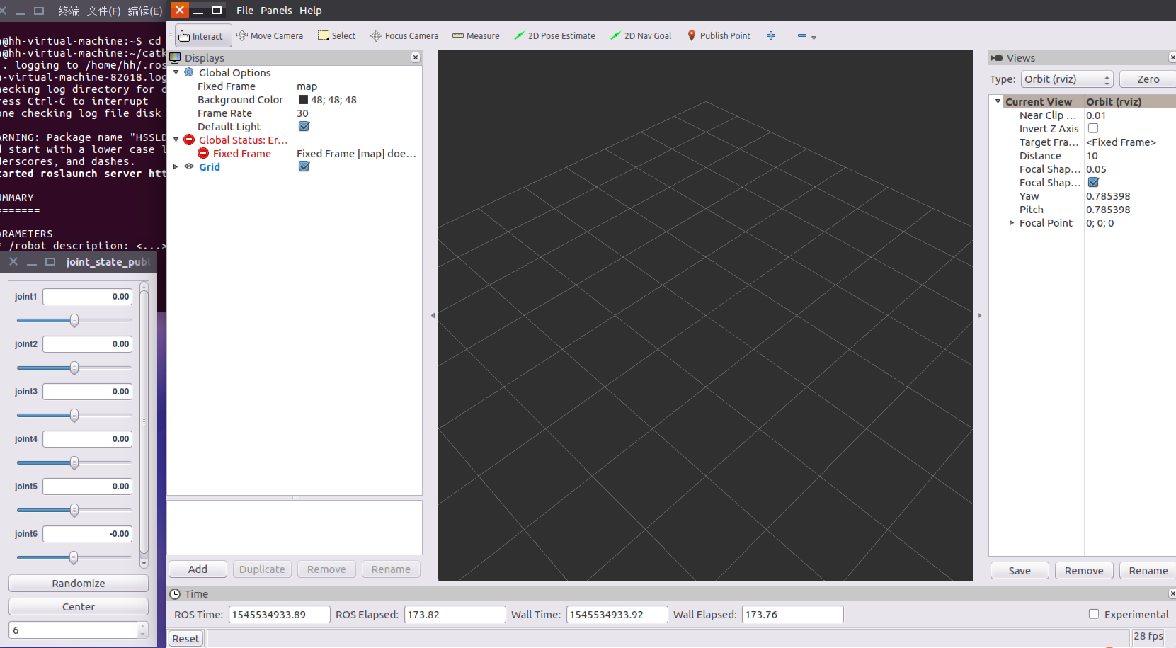This screenshot has height=648, width=1176.
Task: Click the Distance value 10
Action: [x=1092, y=156]
